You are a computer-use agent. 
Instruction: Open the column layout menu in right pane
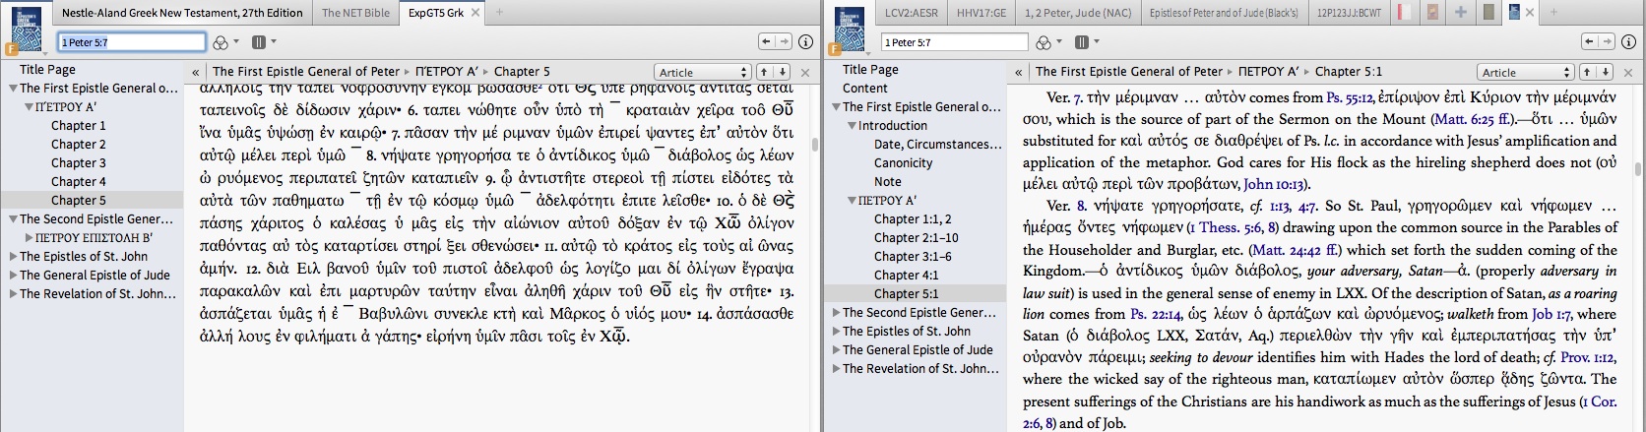point(1085,42)
